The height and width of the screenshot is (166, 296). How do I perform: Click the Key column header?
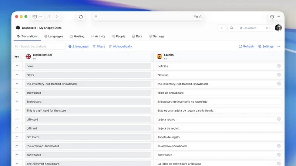[17, 57]
